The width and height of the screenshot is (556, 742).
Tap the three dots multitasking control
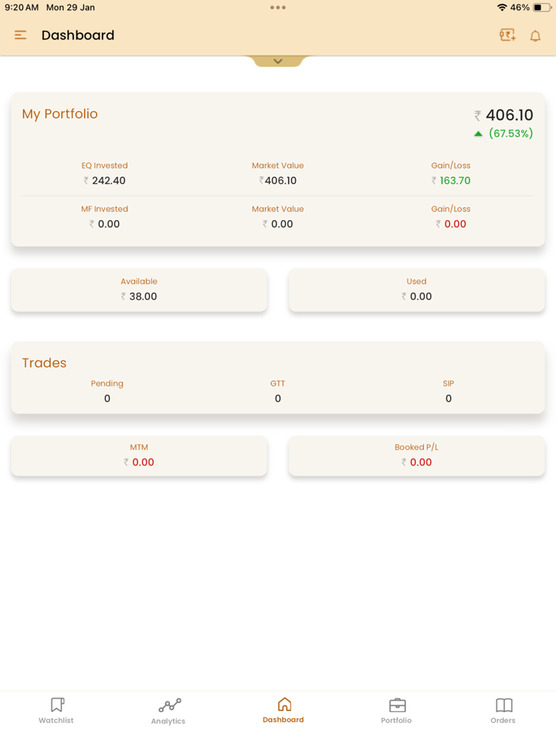click(278, 8)
